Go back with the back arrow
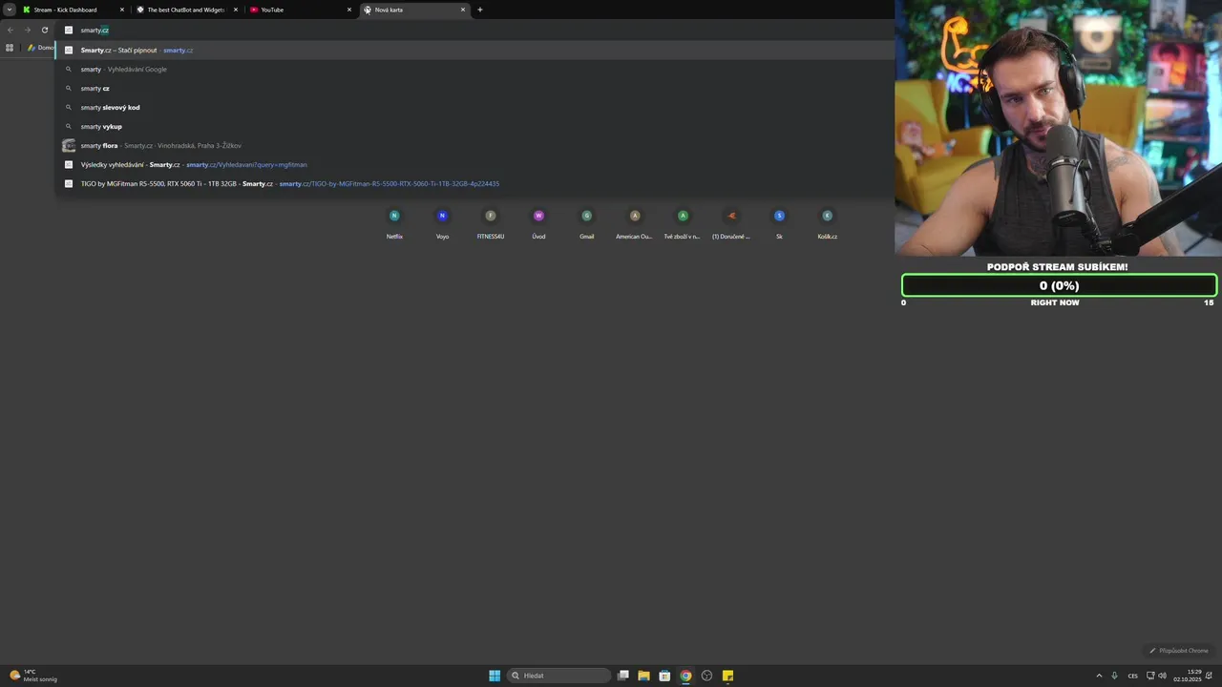 pyautogui.click(x=11, y=30)
